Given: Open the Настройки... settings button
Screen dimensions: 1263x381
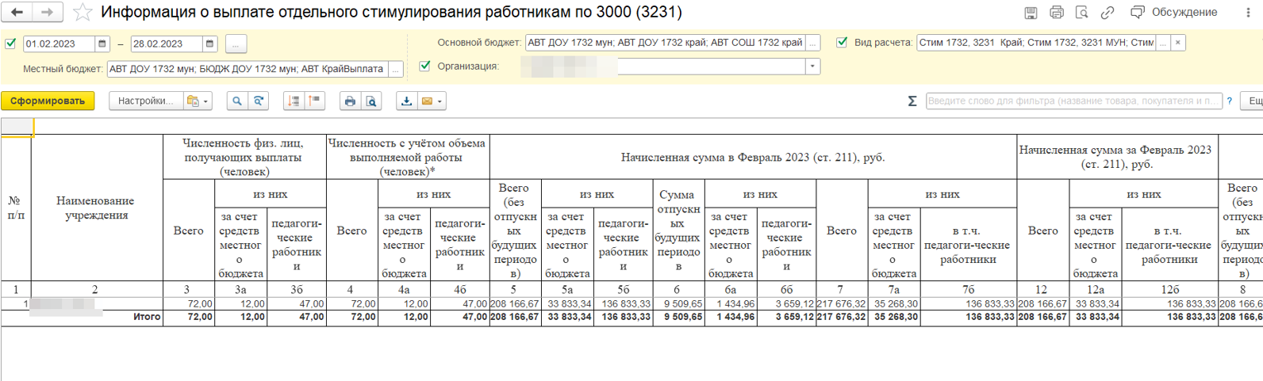Looking at the screenshot, I should click(145, 101).
